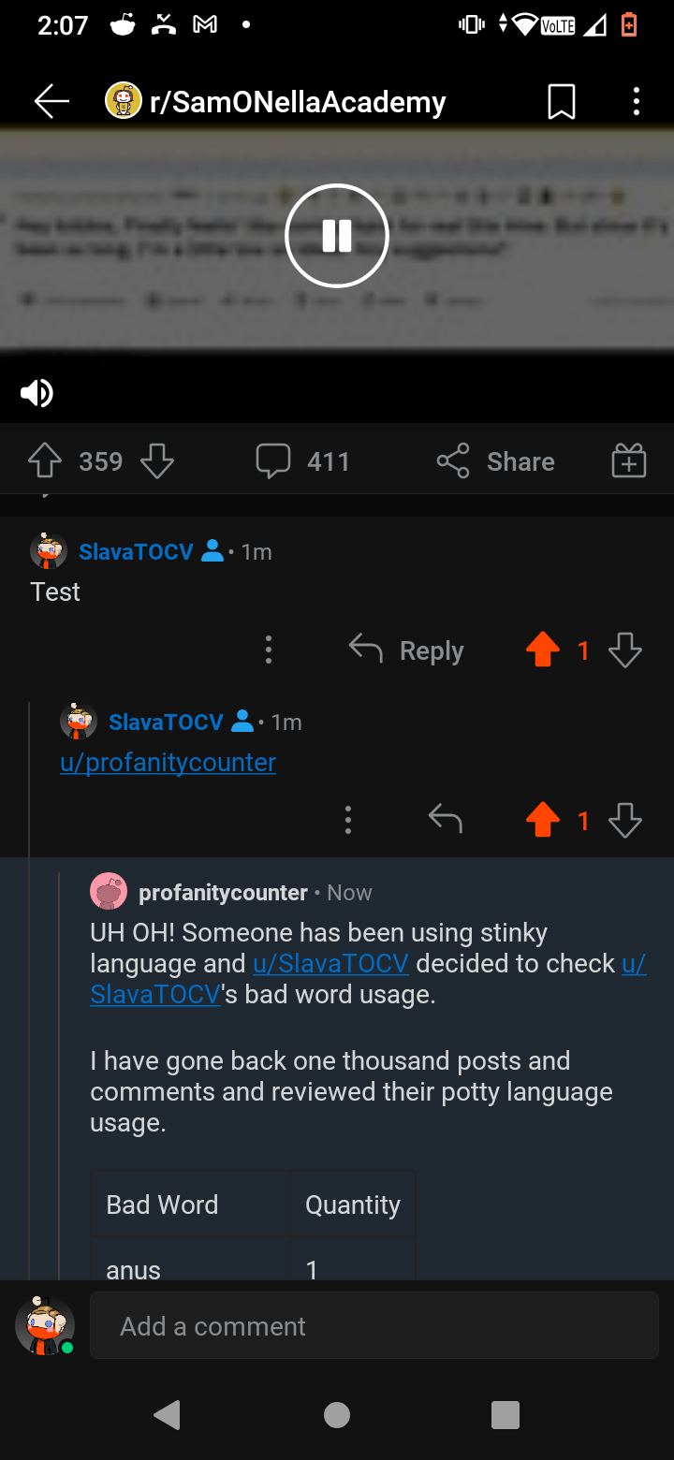
Task: Unmute the video with the speaker icon
Action: click(36, 393)
